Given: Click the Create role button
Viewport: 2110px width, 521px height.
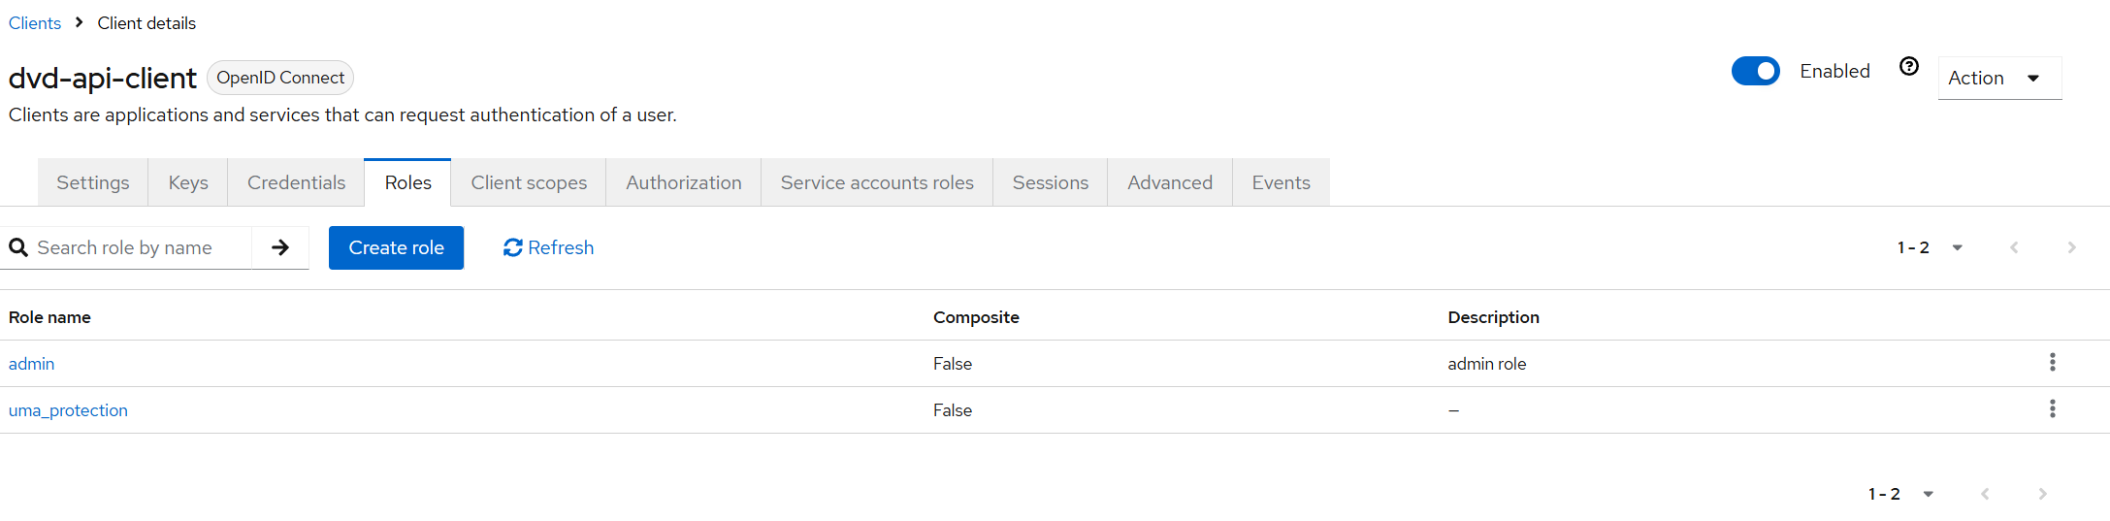Looking at the screenshot, I should click(396, 247).
